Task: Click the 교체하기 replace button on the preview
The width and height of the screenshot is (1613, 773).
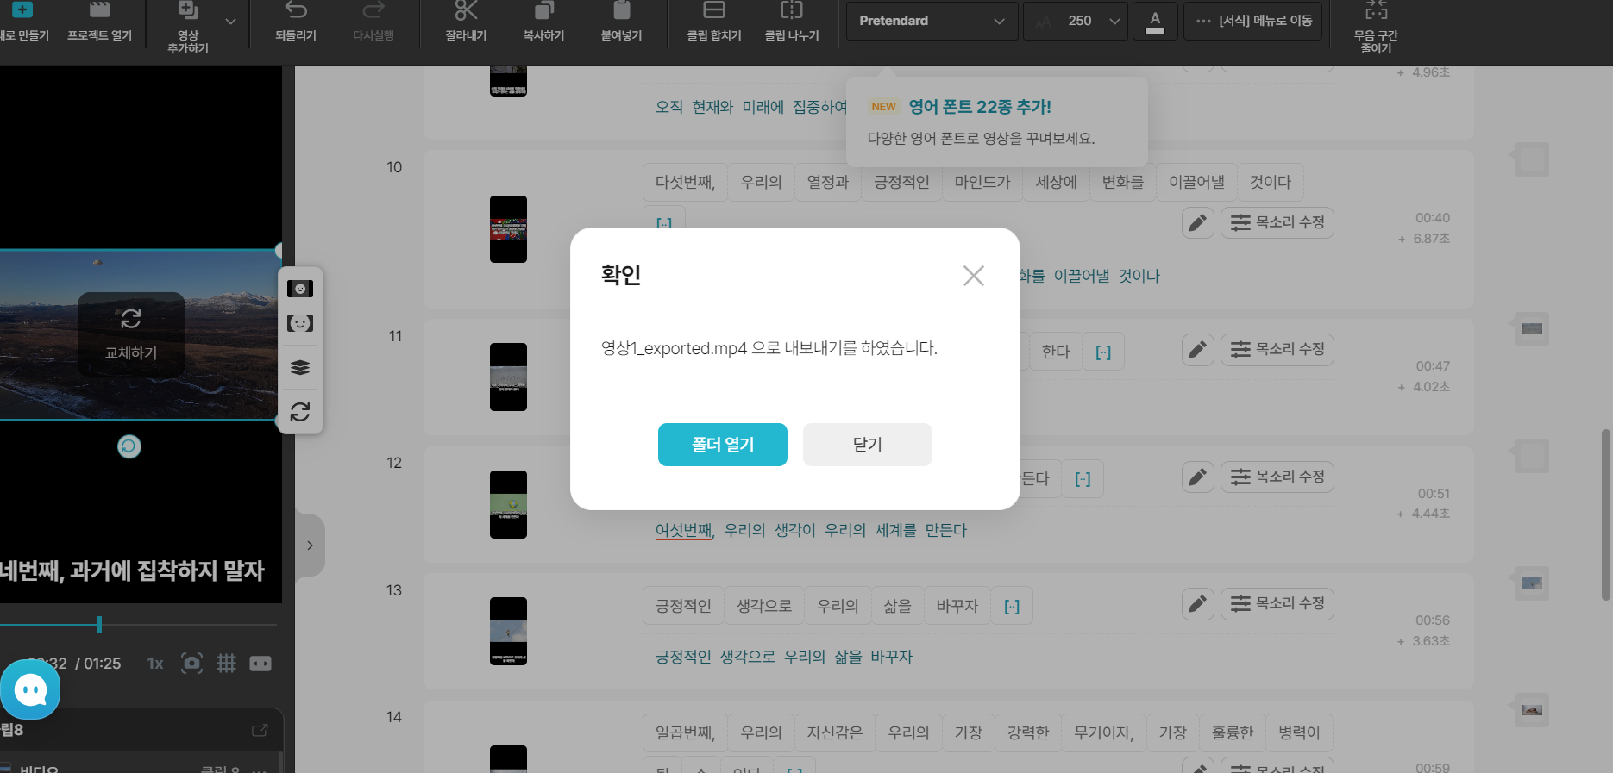Action: coord(131,334)
